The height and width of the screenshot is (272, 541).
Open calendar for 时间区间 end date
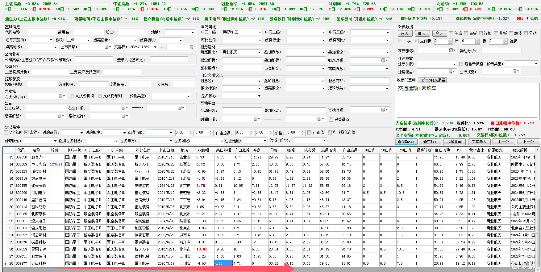320,119
